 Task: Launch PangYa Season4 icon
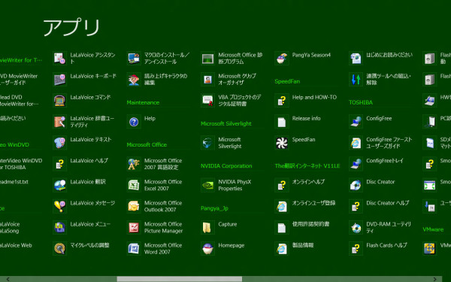[x=282, y=59]
